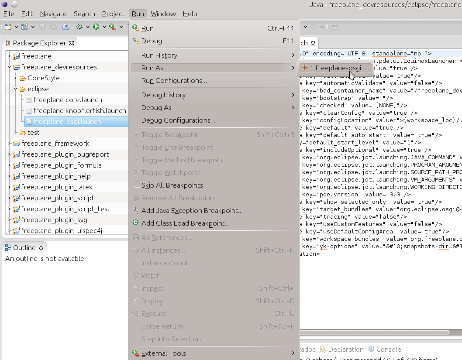The height and width of the screenshot is (360, 462).
Task: Click the green Run toolbar button
Action: pyautogui.click(x=96, y=27)
